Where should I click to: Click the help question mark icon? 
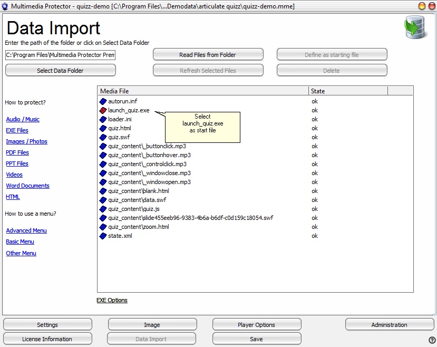point(432,340)
